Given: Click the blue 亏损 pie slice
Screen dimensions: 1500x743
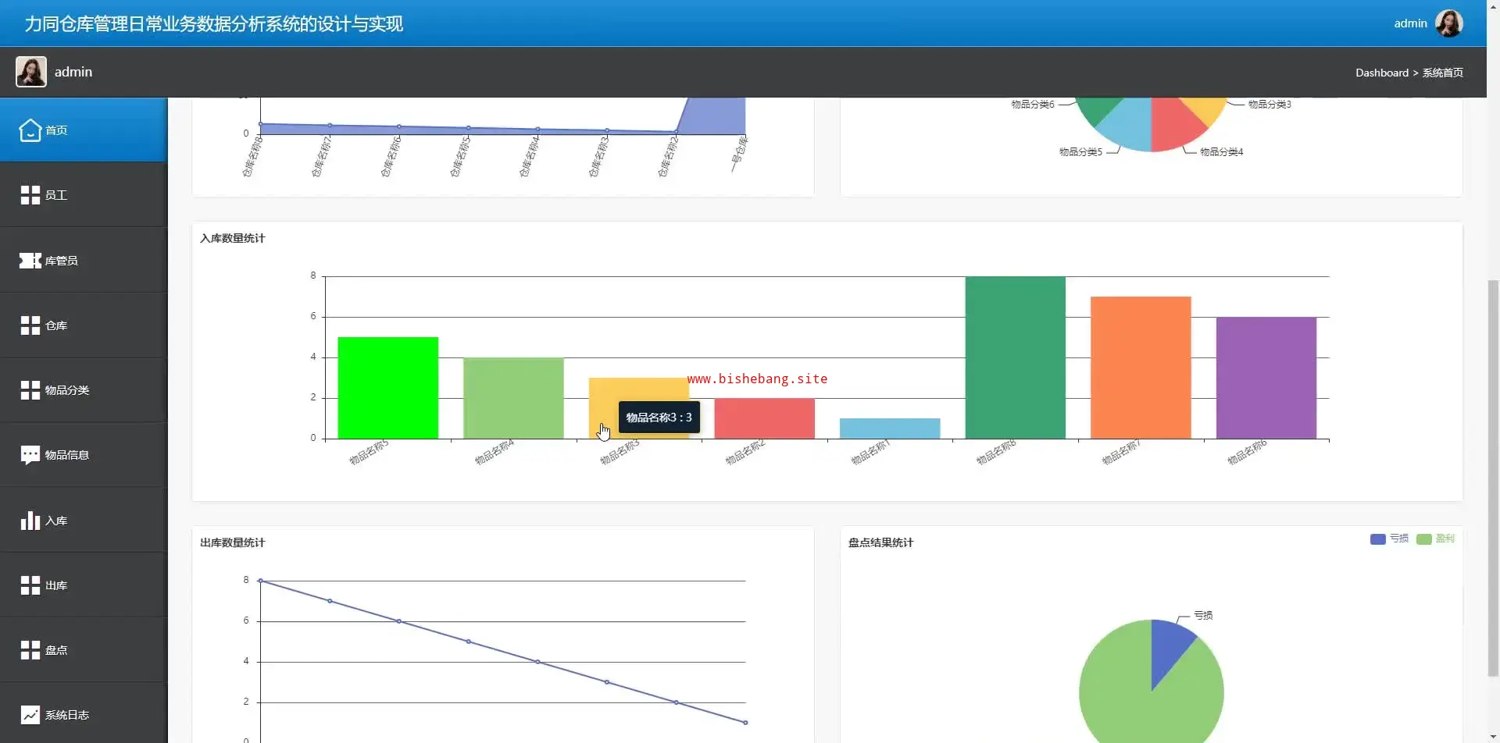Looking at the screenshot, I should [x=1170, y=648].
